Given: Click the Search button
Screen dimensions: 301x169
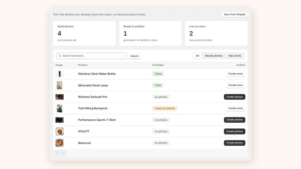Looking at the screenshot, I should point(135,56).
